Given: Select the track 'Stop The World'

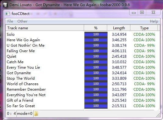Looking at the screenshot, I should click(21, 78).
